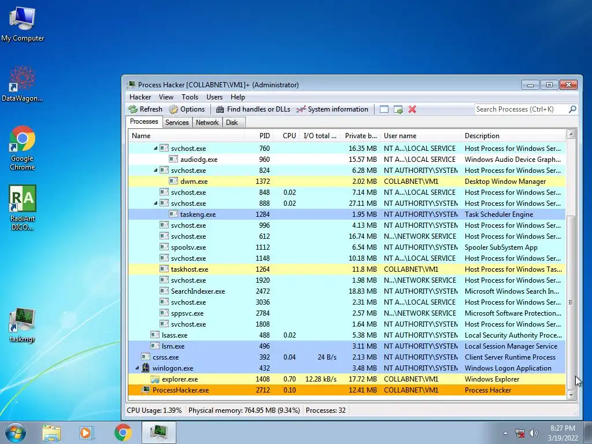Sort by the Description column header

[x=513, y=136]
